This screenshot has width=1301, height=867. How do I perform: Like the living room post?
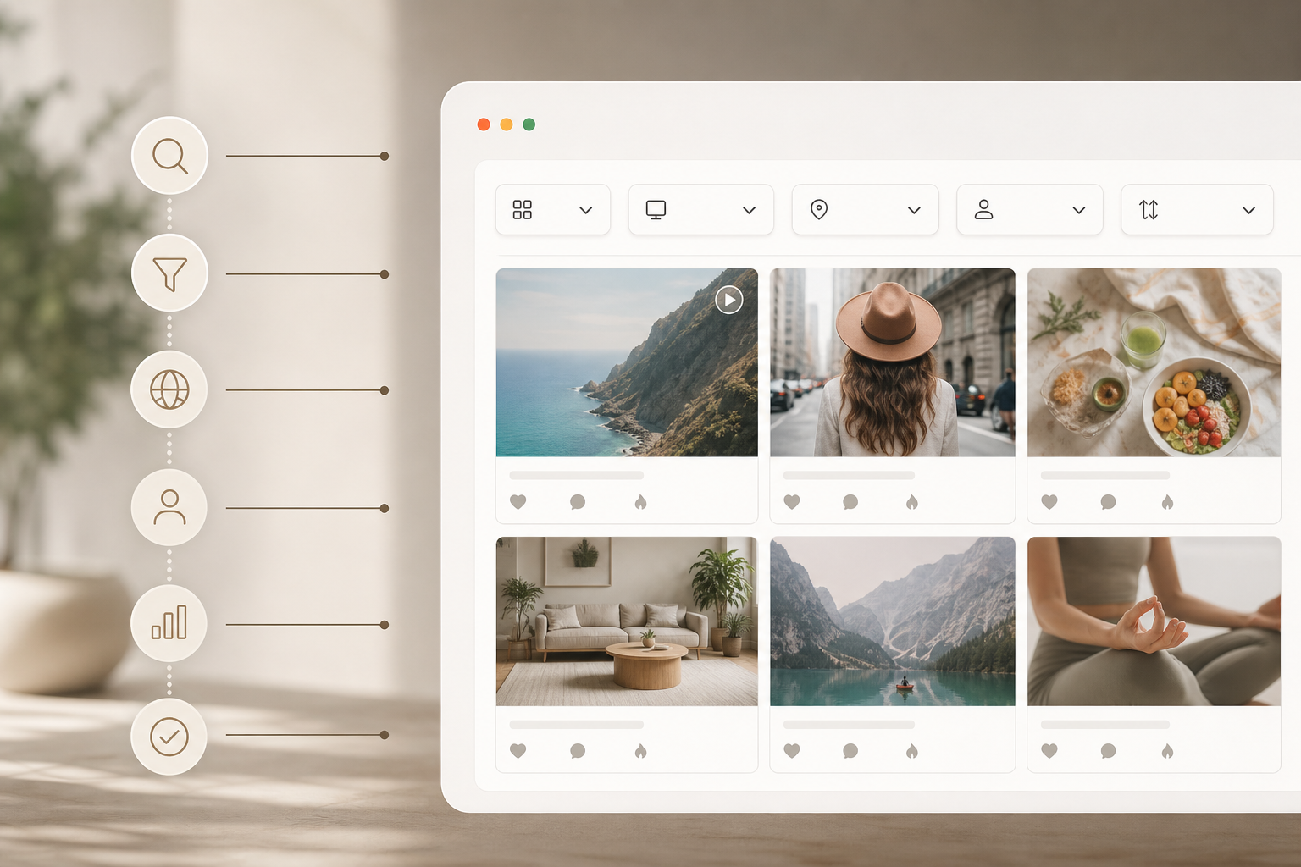pyautogui.click(x=518, y=751)
